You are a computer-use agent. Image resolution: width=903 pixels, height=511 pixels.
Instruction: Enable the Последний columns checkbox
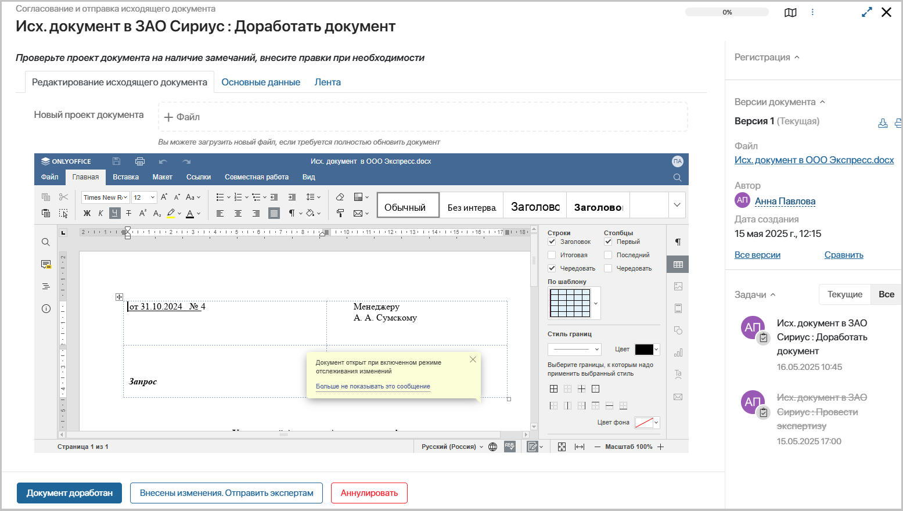[x=608, y=255]
